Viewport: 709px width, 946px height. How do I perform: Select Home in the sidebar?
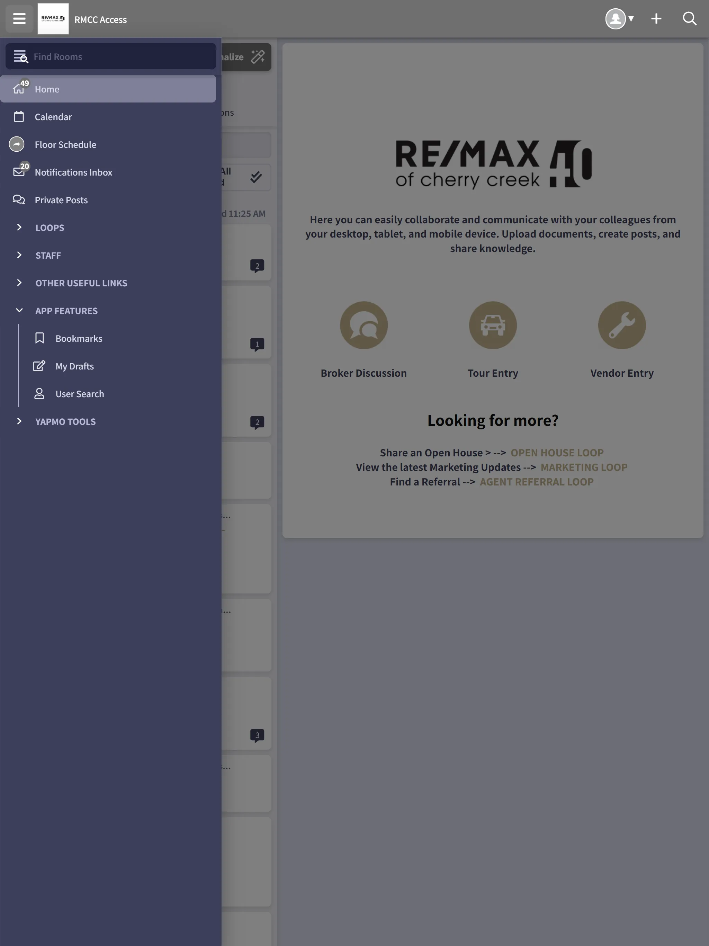coord(108,89)
